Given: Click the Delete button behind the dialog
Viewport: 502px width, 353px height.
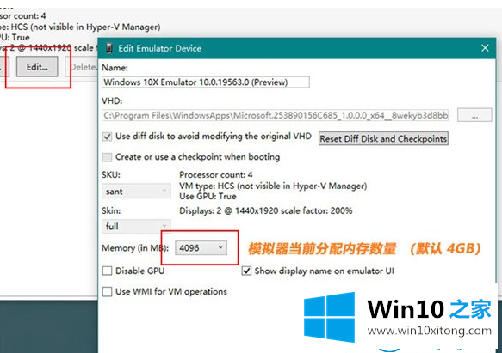Looking at the screenshot, I should pyautogui.click(x=82, y=67).
